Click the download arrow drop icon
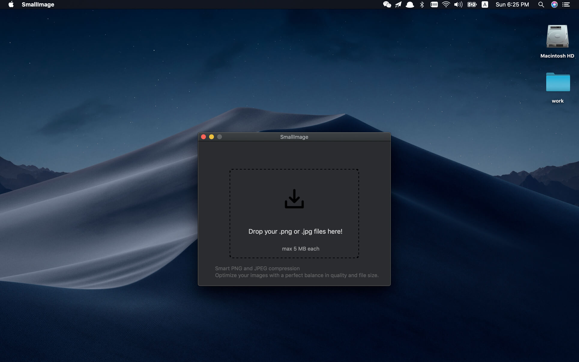Screen dimensions: 579x362 (294, 199)
